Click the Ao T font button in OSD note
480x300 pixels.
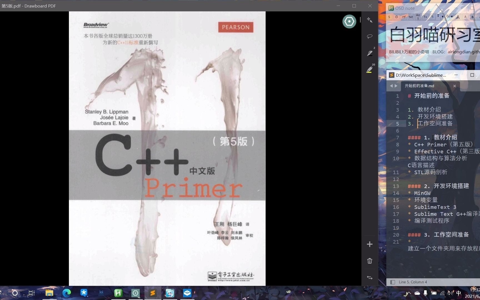[418, 17]
